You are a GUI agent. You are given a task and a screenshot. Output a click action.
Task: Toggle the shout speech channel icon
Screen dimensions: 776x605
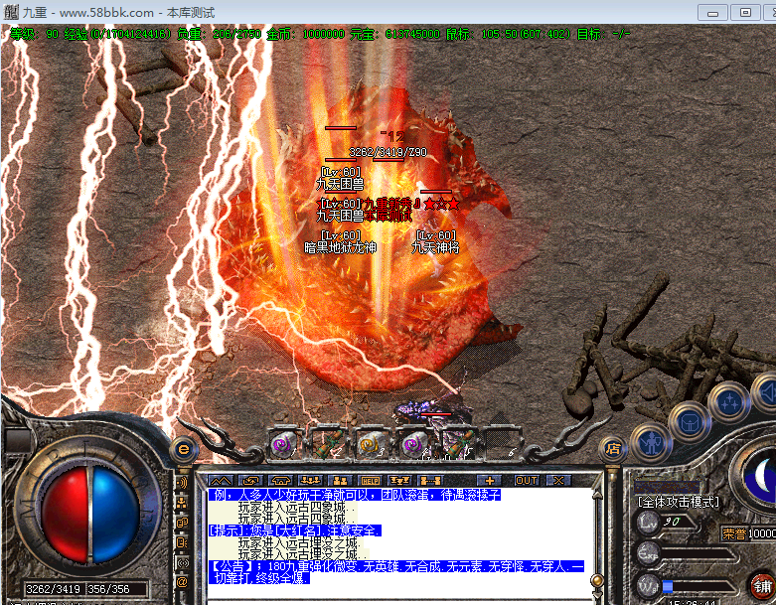[x=183, y=483]
